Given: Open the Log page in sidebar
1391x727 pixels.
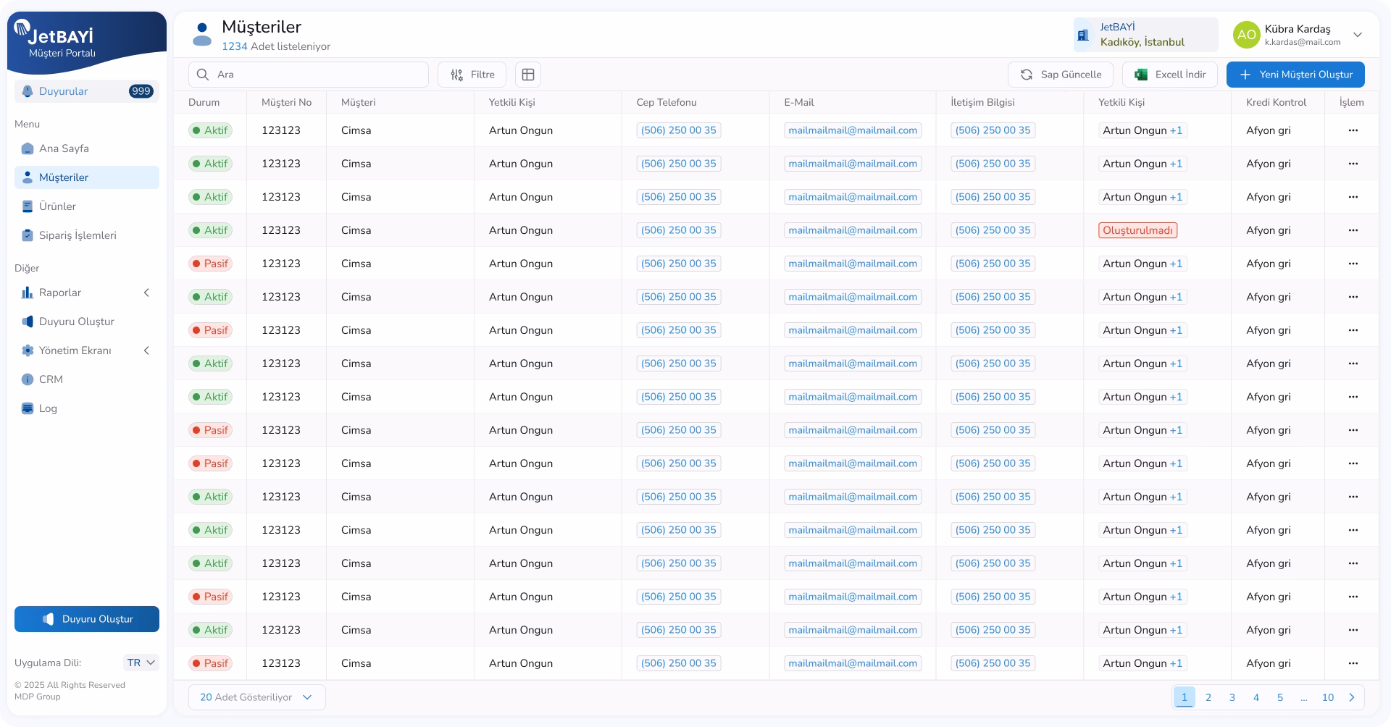Looking at the screenshot, I should 48,408.
